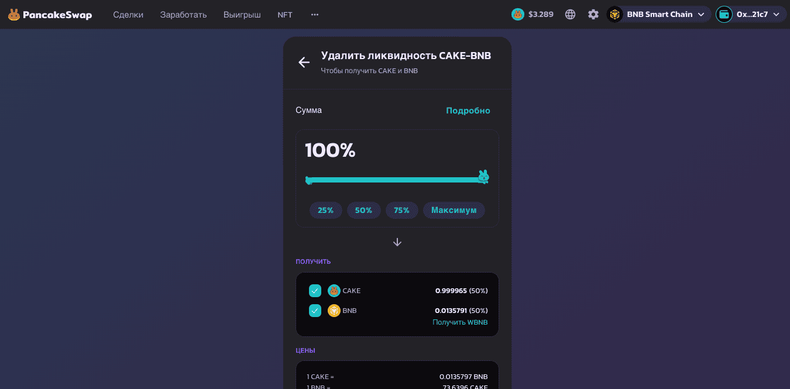790x389 pixels.
Task: Uncheck the BNB receive checkbox
Action: tap(315, 311)
